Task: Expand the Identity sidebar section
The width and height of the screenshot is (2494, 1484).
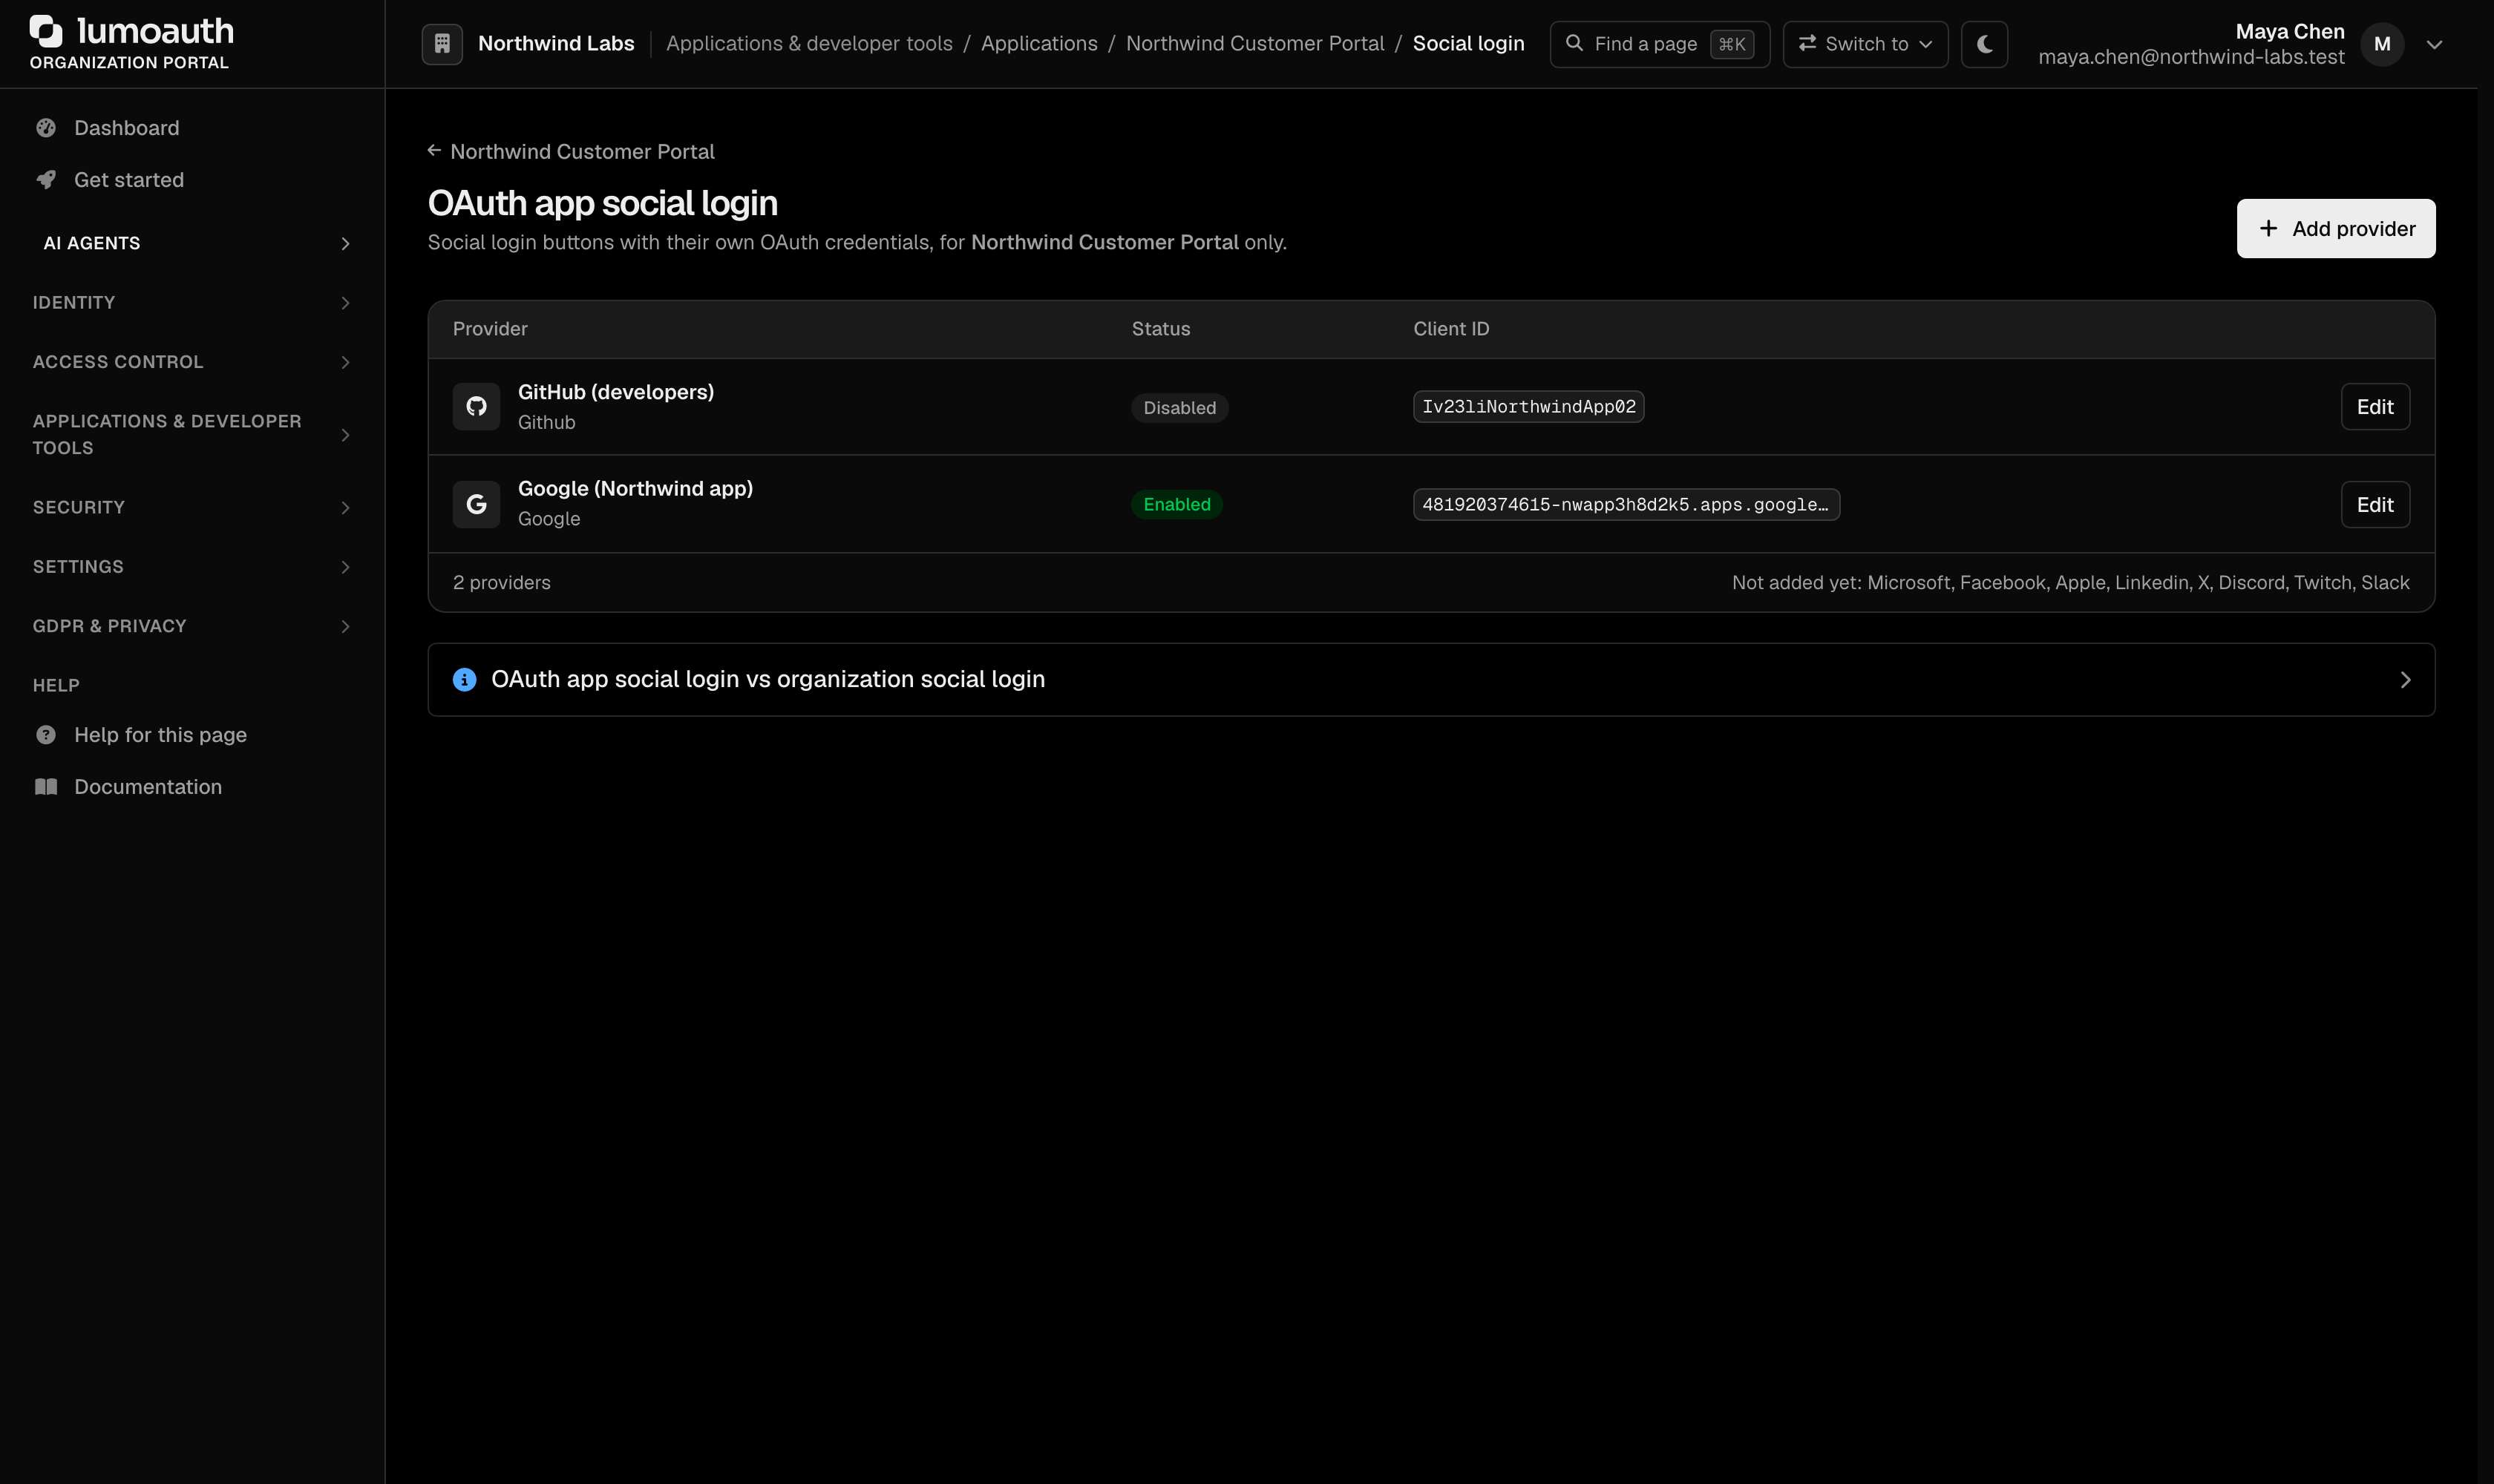Action: (192, 303)
